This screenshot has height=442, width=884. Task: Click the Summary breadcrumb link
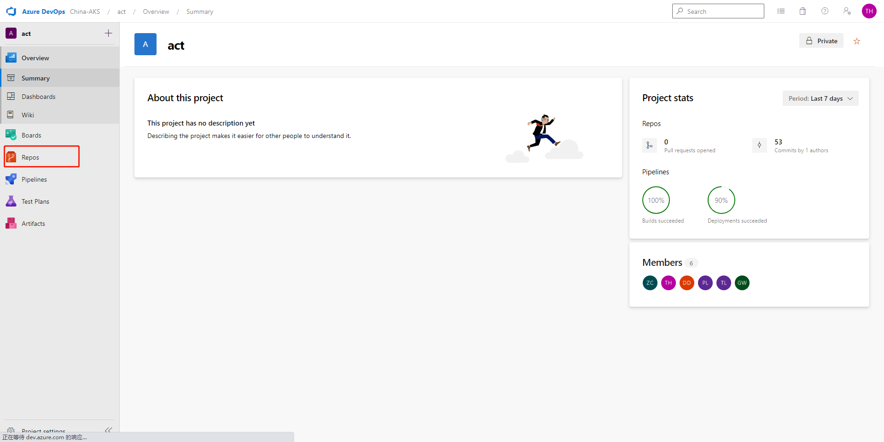200,11
